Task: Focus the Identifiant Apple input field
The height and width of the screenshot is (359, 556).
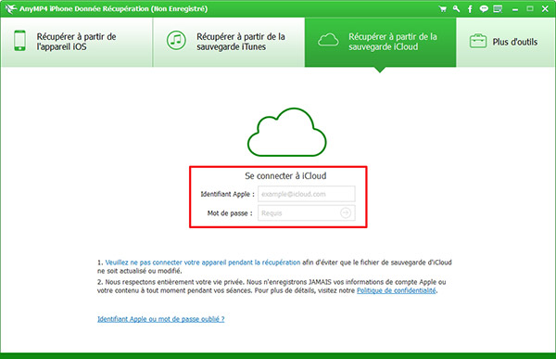Action: click(x=307, y=194)
